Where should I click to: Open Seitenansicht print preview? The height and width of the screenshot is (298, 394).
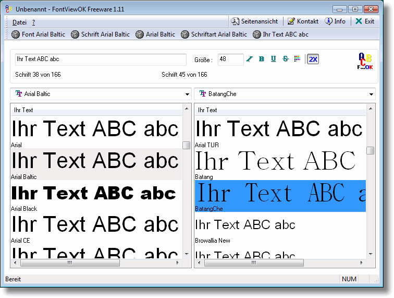pyautogui.click(x=255, y=21)
